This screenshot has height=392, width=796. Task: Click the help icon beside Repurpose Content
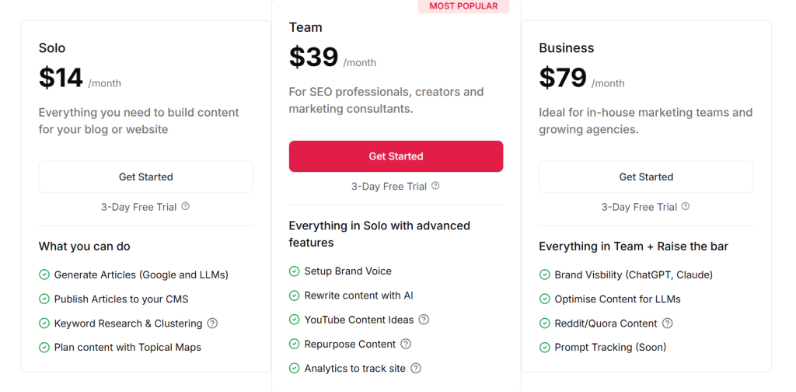pyautogui.click(x=406, y=344)
